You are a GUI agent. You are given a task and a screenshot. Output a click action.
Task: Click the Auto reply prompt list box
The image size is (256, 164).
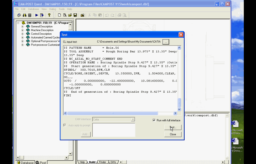point(114,130)
